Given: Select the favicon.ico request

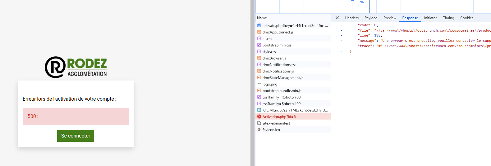Looking at the screenshot, I should [293, 129].
